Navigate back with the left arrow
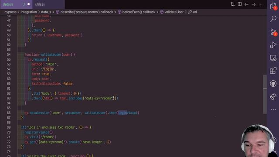 coord(246,4)
